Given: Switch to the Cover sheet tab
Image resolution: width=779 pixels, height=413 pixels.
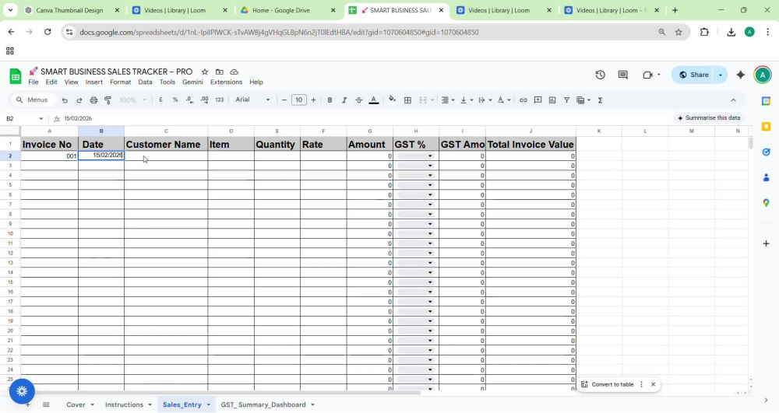Looking at the screenshot, I should [x=76, y=404].
